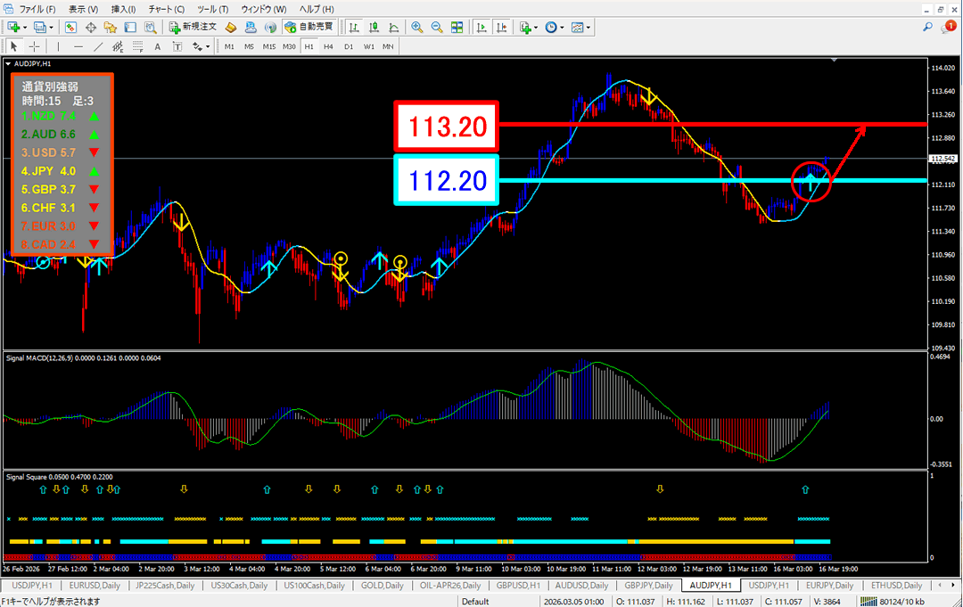Select the text label tool (A)
The image size is (963, 607).
tap(158, 46)
